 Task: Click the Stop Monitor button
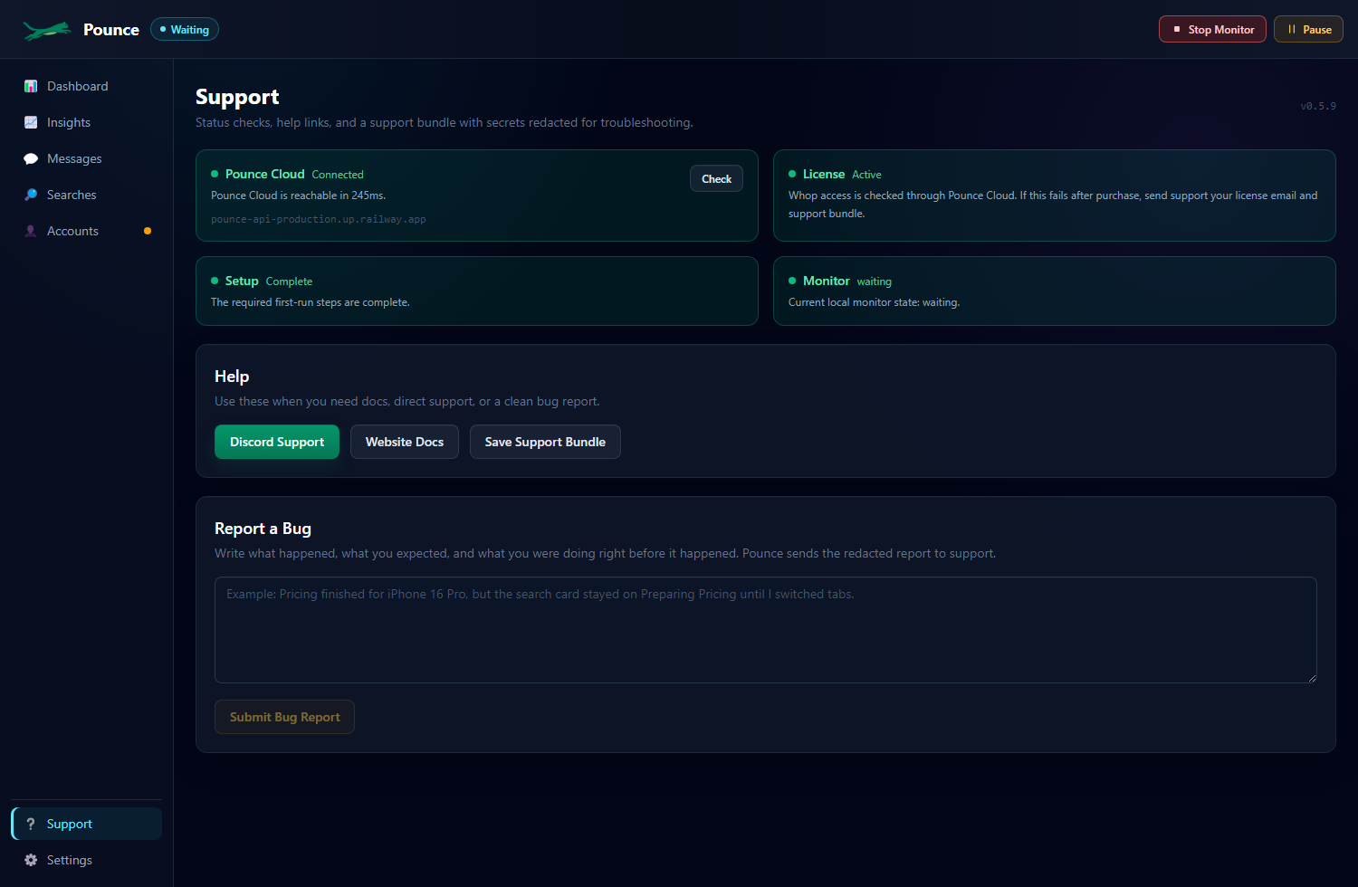[x=1212, y=29]
